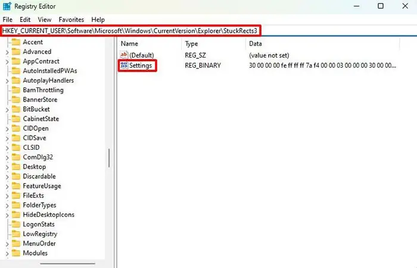This screenshot has width=417, height=268.
Task: Click the CLSID folder icon
Action: click(16, 147)
